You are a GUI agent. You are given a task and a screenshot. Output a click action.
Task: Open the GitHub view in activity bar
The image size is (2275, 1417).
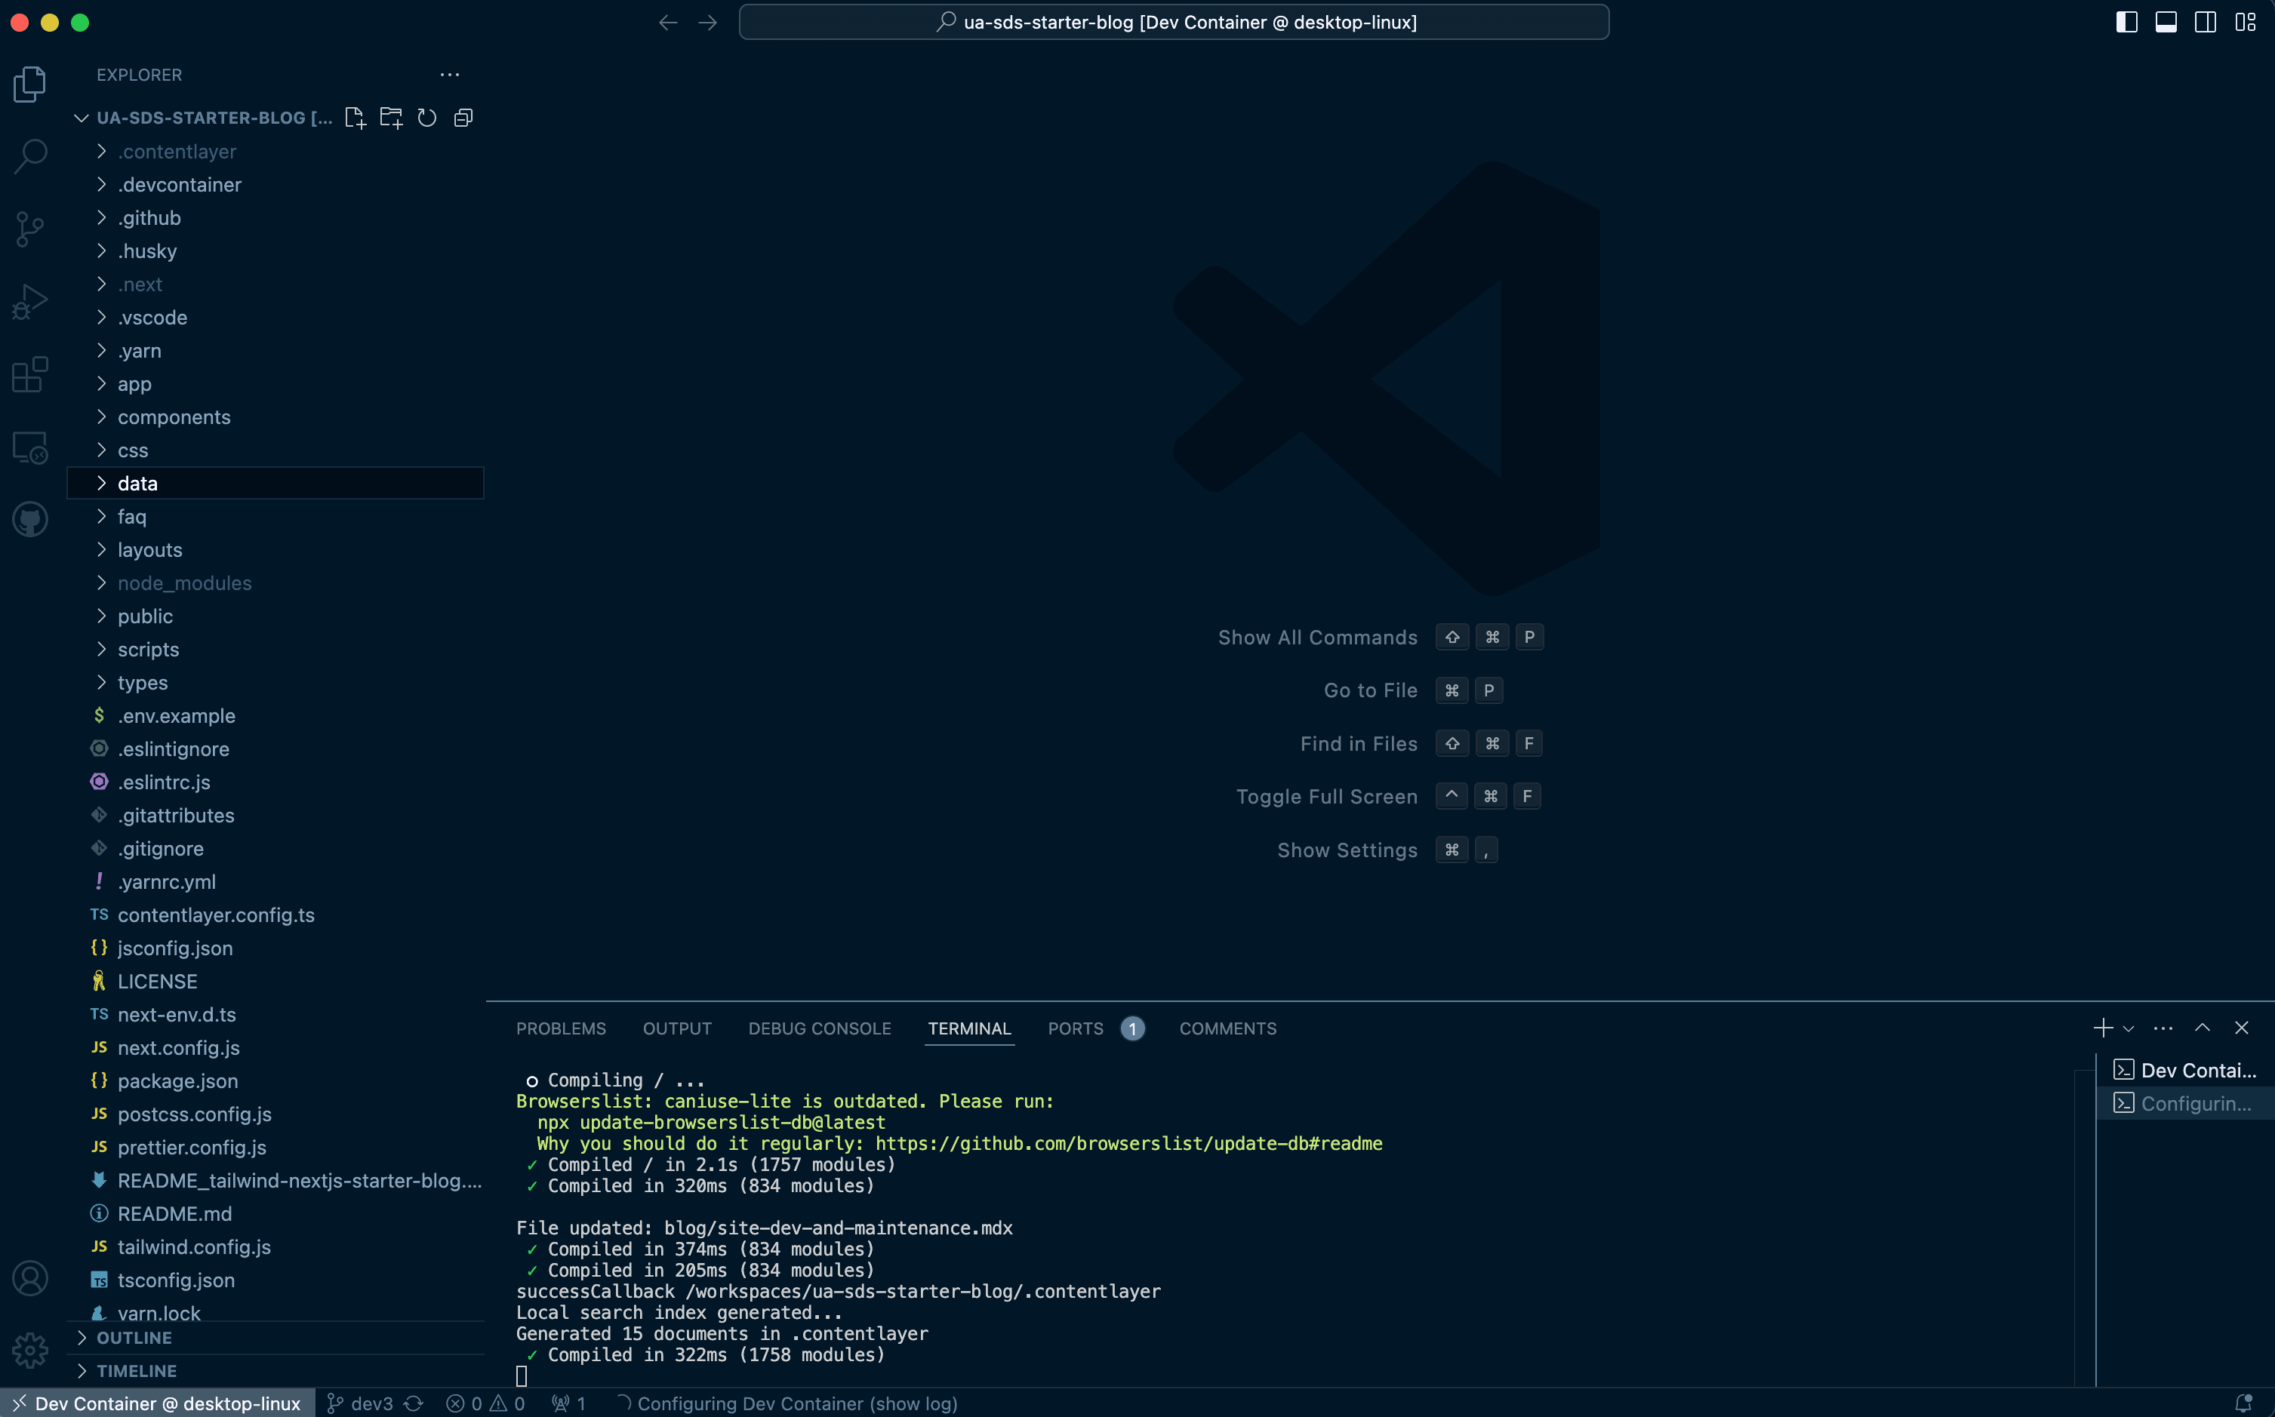(30, 519)
